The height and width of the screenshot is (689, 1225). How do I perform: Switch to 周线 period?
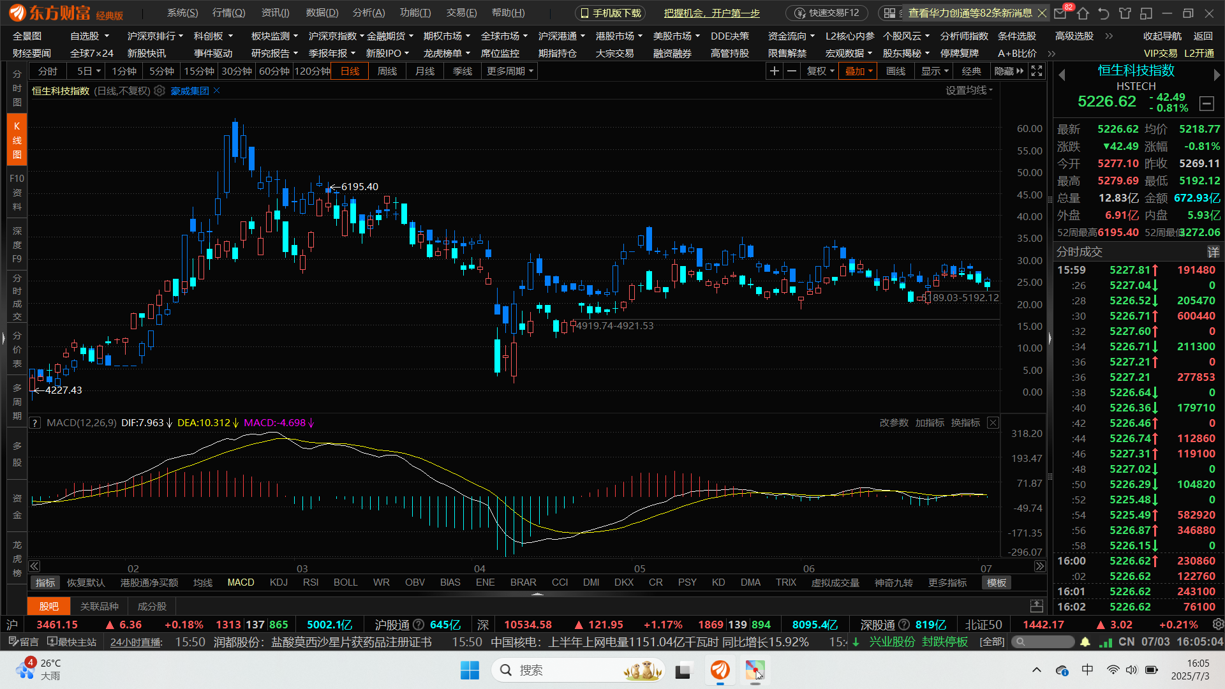(387, 71)
